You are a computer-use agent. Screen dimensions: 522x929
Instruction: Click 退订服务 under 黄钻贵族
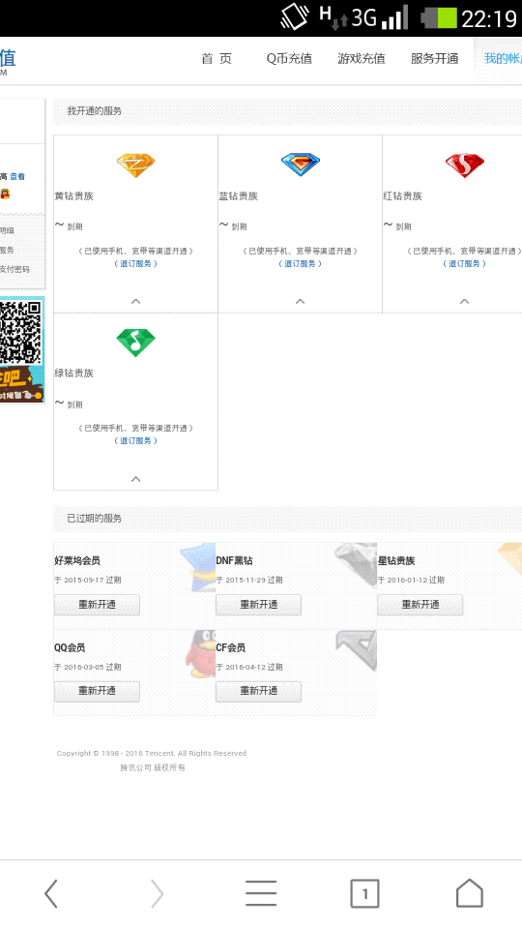click(x=135, y=263)
